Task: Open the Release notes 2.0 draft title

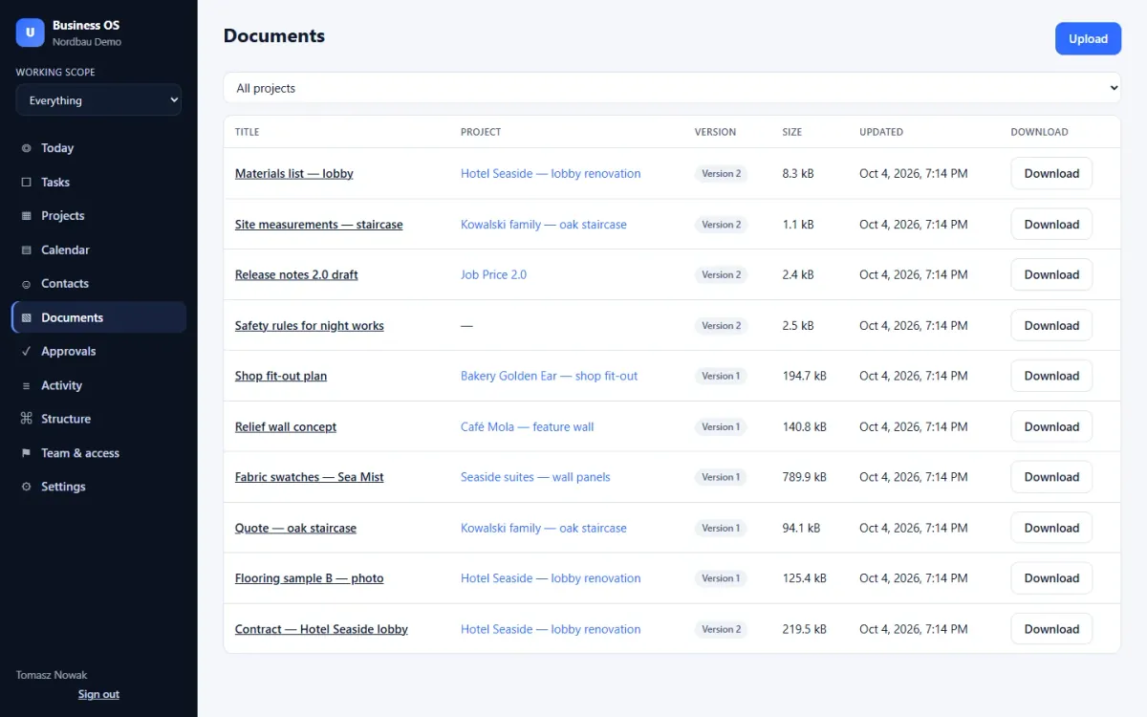Action: tap(296, 274)
